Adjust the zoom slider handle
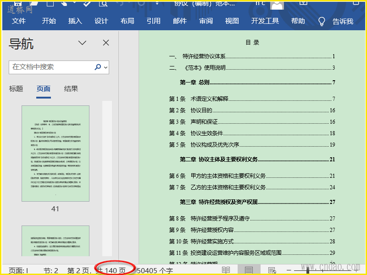The height and width of the screenshot is (275, 367). point(308,270)
